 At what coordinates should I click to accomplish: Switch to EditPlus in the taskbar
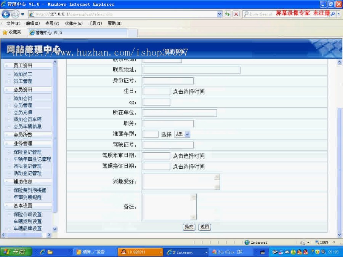[232, 252]
